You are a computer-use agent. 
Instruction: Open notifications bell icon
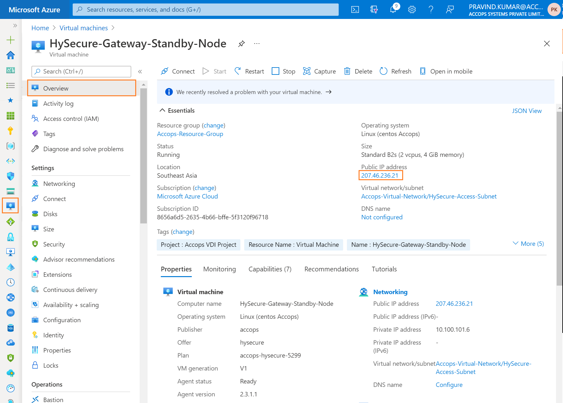point(393,9)
